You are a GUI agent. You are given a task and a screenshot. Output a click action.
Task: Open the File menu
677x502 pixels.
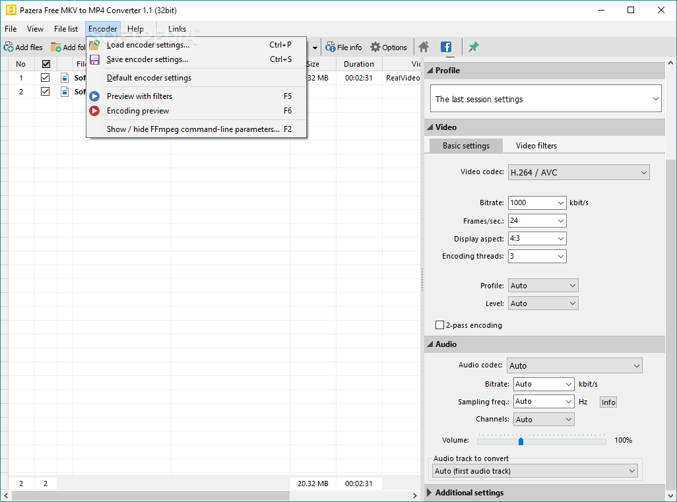pos(11,29)
